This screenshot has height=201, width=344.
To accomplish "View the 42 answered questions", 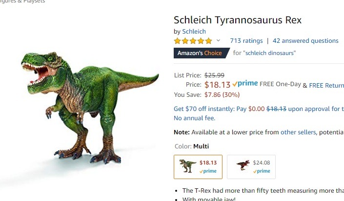I will [305, 41].
